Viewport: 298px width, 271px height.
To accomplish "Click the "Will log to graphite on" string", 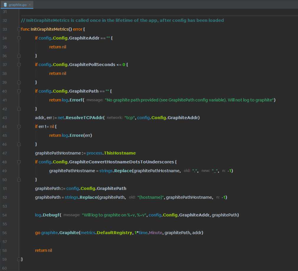I will (114, 215).
